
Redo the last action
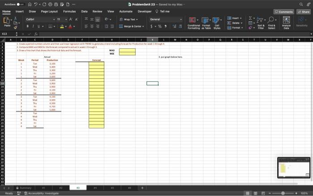pos(44,4)
